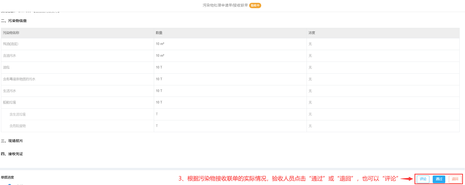This screenshot has width=465, height=185.
Task: Click the 无 concentration for 含危险废物
Action: (310, 126)
